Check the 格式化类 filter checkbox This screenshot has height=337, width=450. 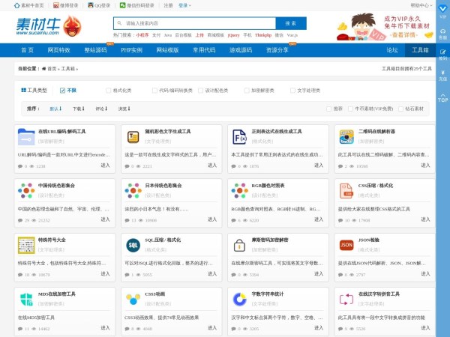pyautogui.click(x=108, y=90)
